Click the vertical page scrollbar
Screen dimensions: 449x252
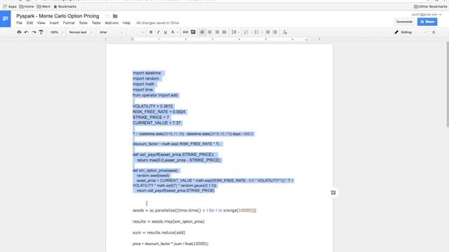tap(448, 84)
